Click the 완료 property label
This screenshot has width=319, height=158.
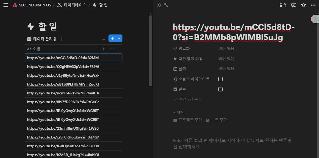coord(180,89)
